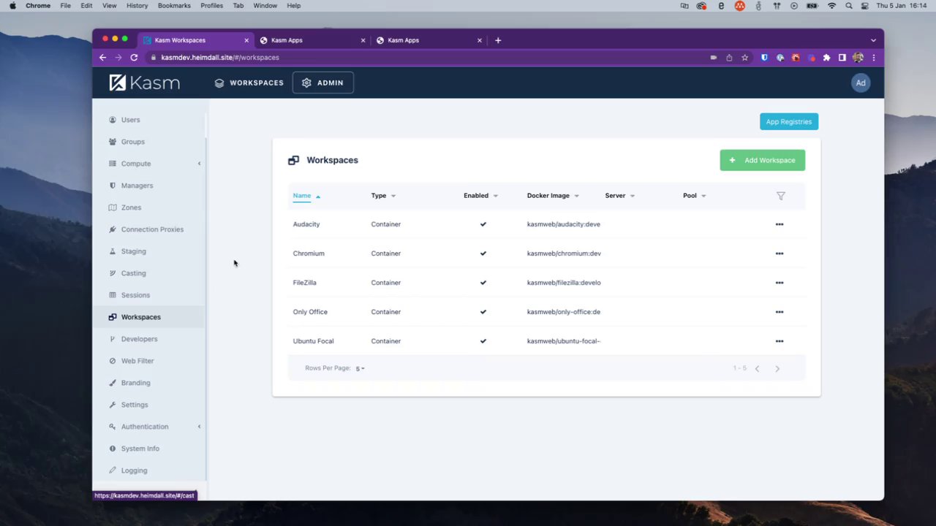The height and width of the screenshot is (526, 936).
Task: Click the Sessions table icon
Action: pos(113,295)
